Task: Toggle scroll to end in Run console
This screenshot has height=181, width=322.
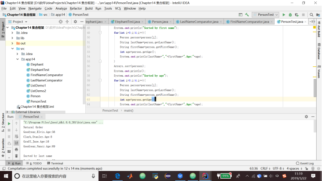Action: click(16, 143)
